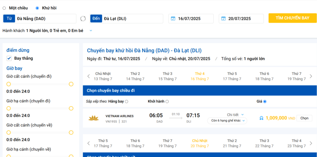Select Thứ 6 18 Tháng 7 outbound date

coord(264,76)
